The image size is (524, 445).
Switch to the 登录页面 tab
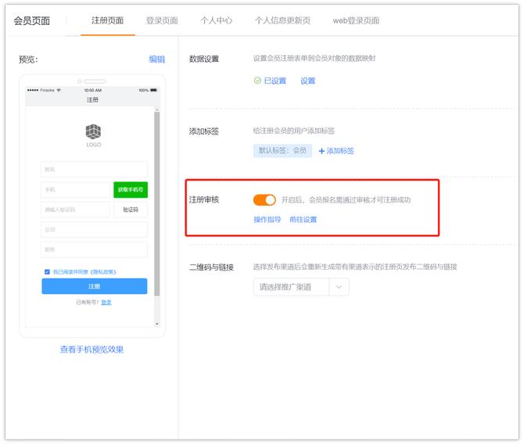[162, 20]
